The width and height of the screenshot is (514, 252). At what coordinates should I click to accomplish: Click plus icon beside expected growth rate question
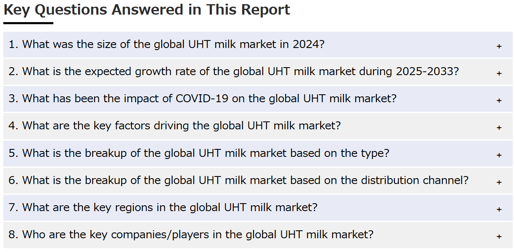499,73
